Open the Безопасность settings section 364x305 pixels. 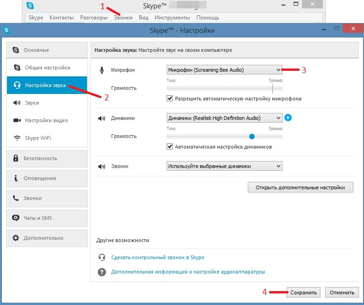[47, 158]
